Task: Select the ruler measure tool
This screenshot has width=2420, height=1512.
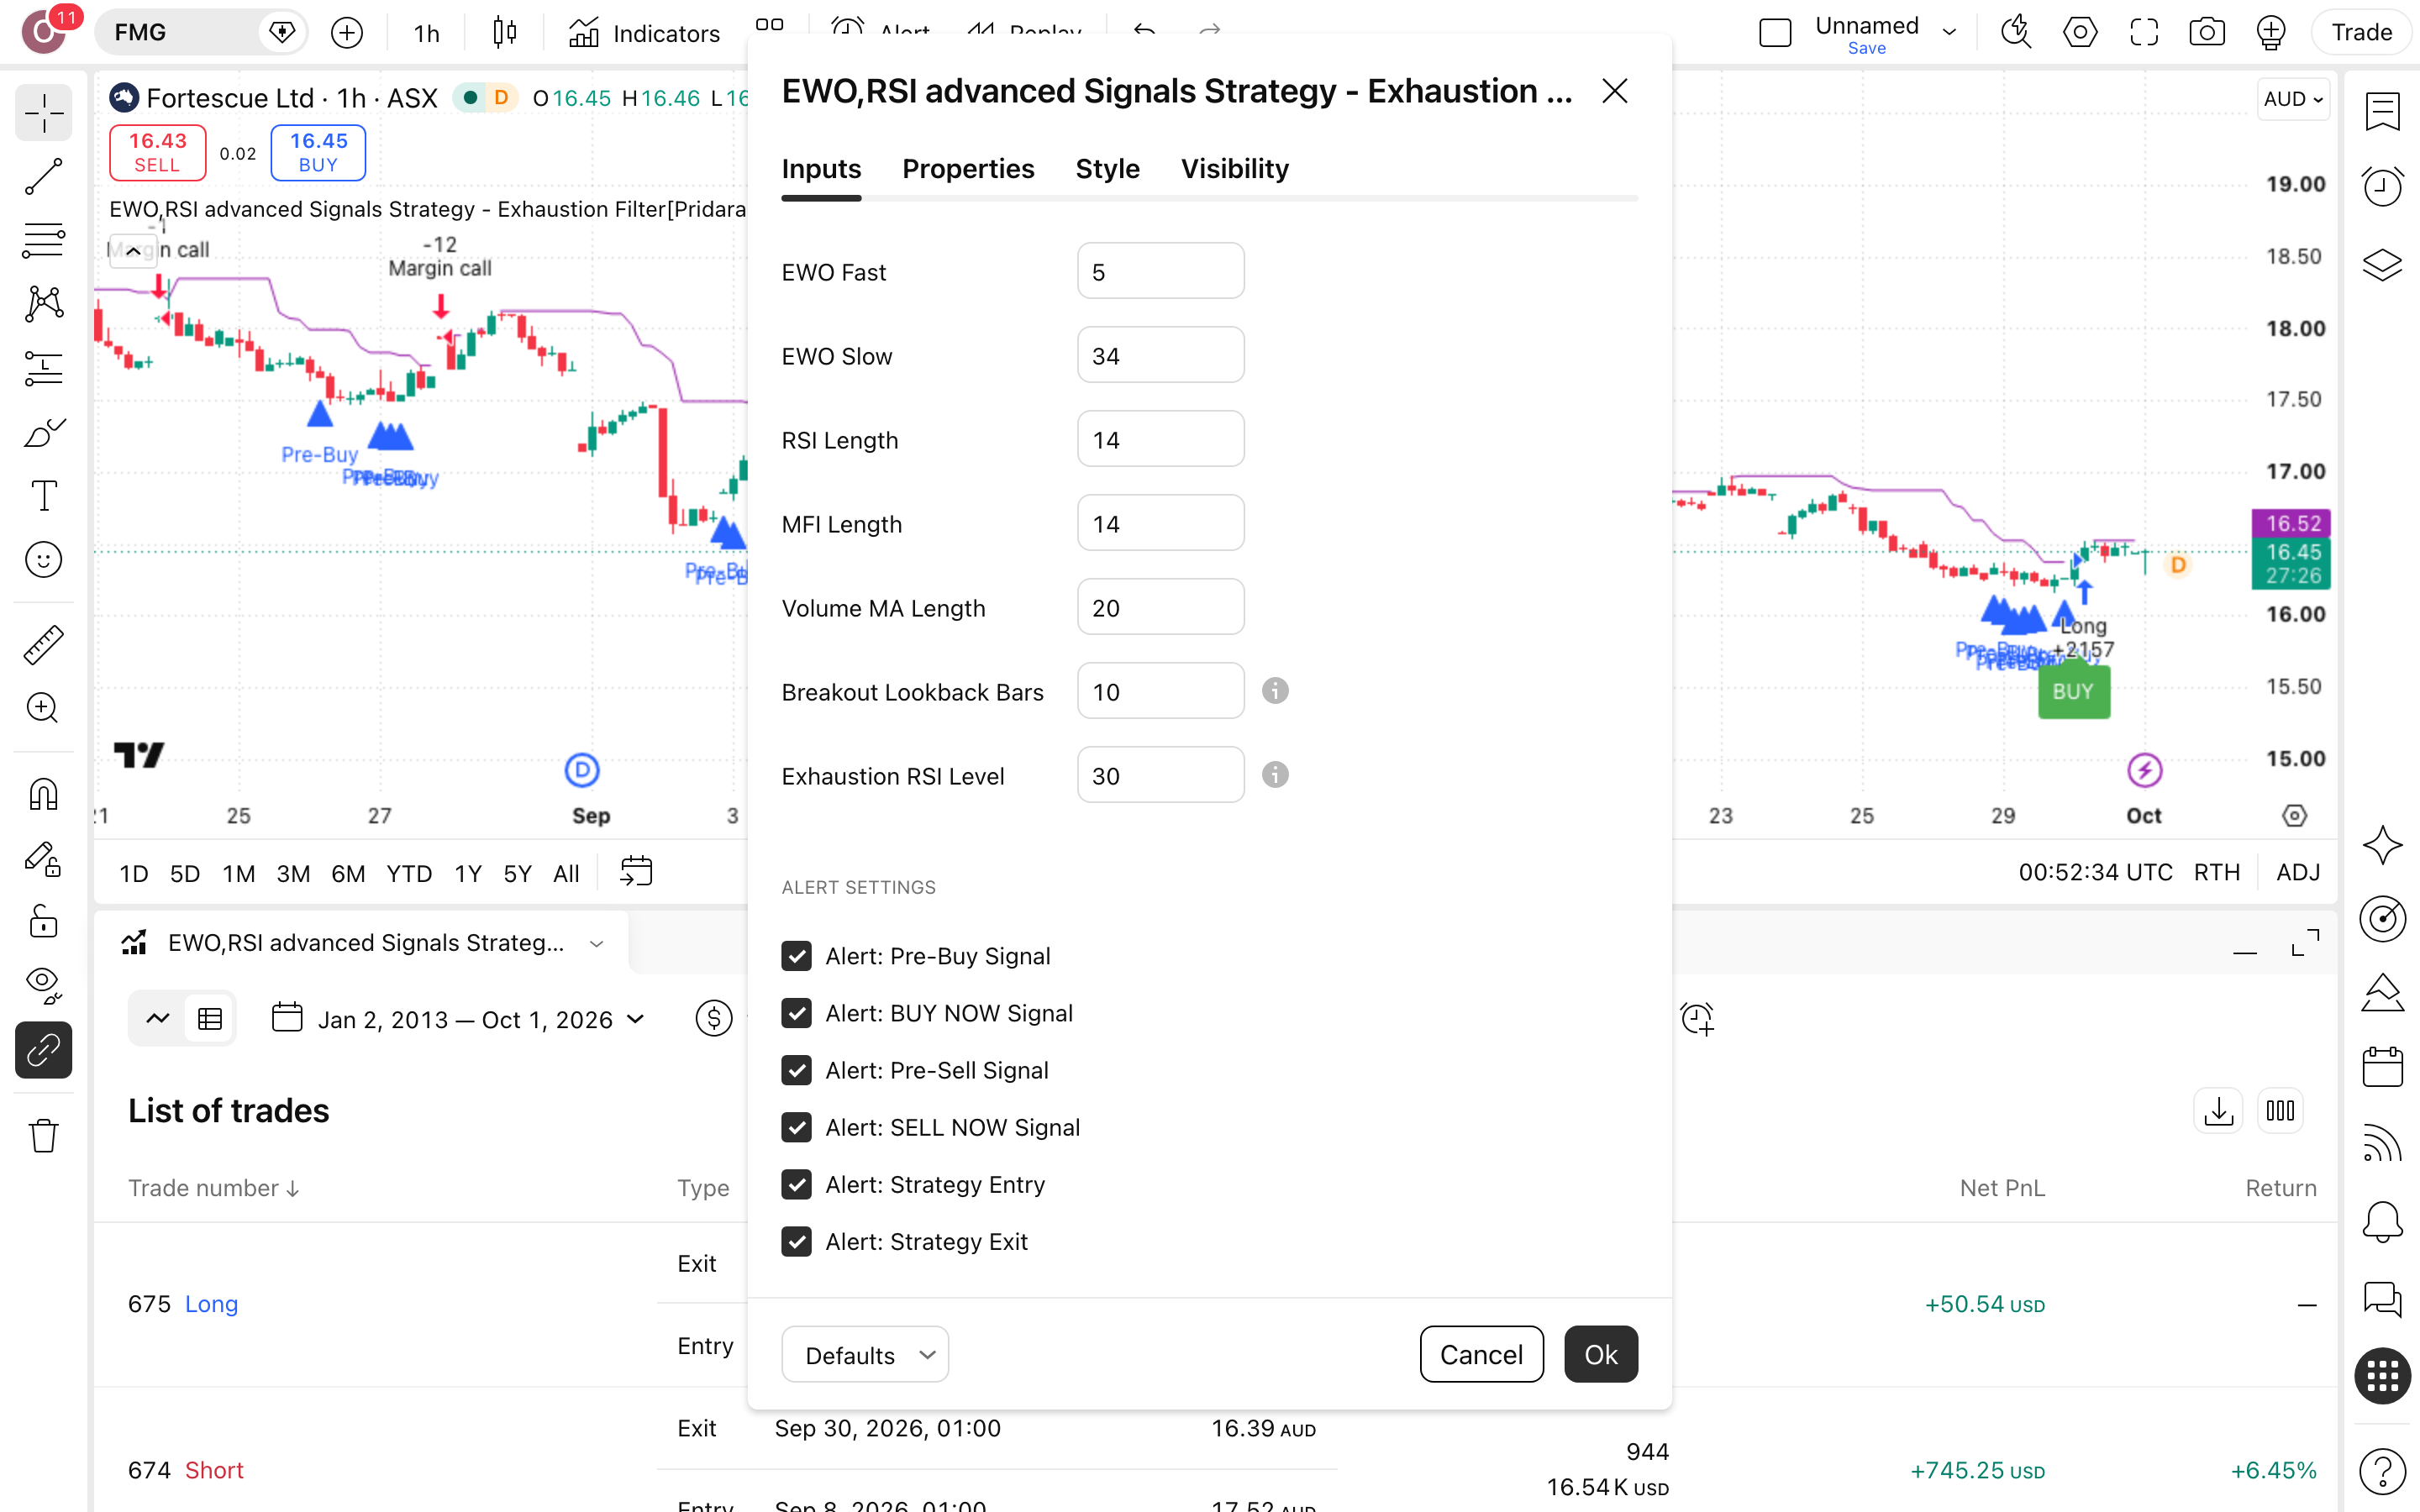Action: (x=43, y=644)
